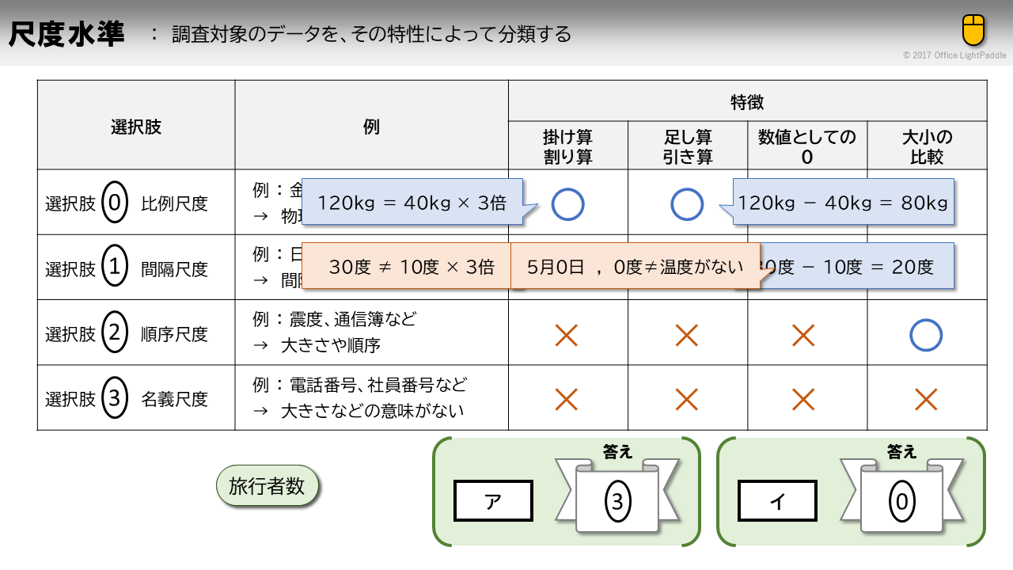The image size is (1013, 570).
Task: Click the orange cross under 数値としての0 for 名義尺度
Action: point(803,400)
